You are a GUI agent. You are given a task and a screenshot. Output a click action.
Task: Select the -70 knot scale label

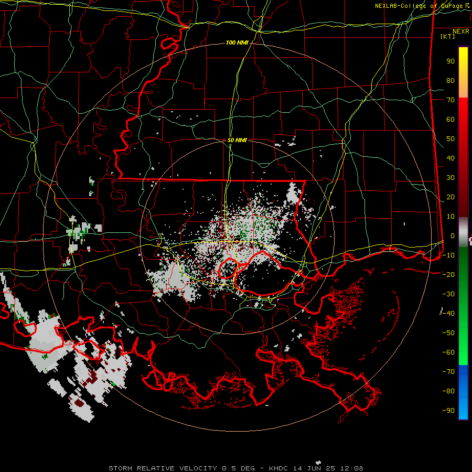[448, 372]
